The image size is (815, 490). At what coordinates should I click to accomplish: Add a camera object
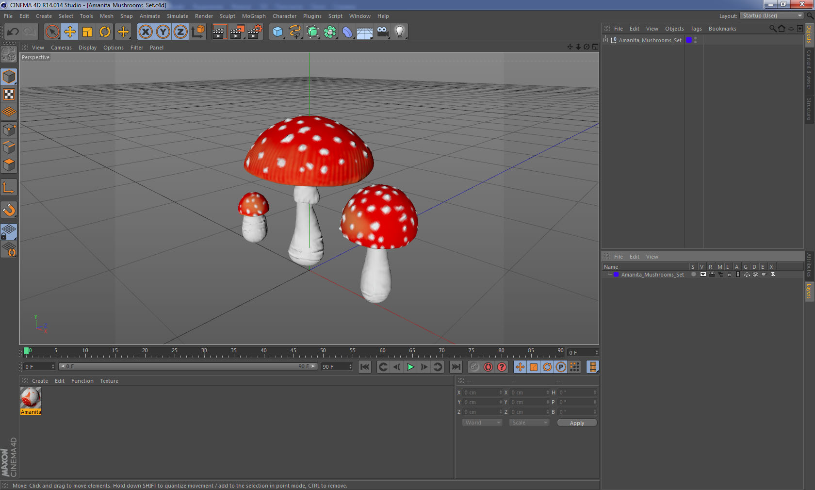[x=382, y=32]
